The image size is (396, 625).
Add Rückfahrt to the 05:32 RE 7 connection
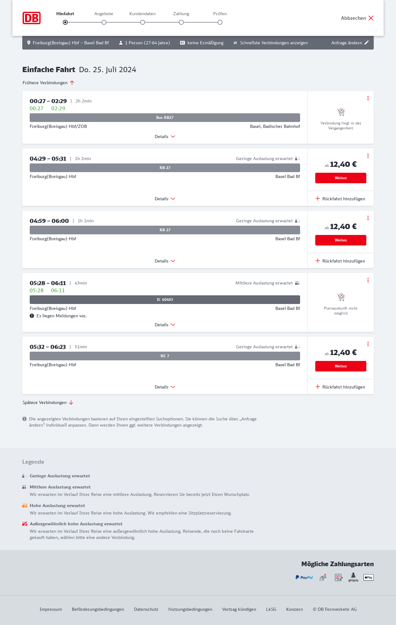click(340, 387)
